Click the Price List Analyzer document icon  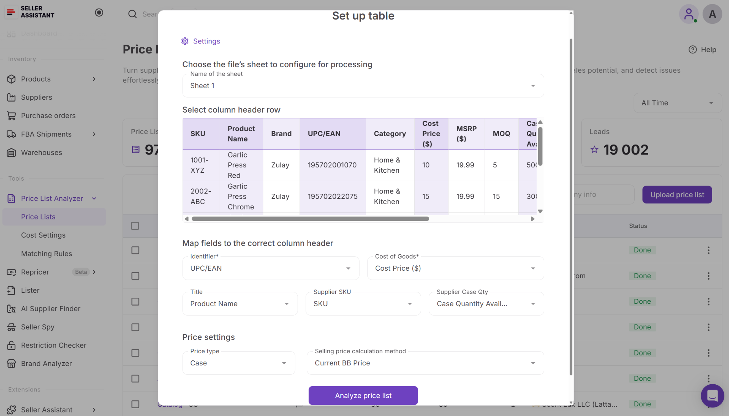coord(11,198)
